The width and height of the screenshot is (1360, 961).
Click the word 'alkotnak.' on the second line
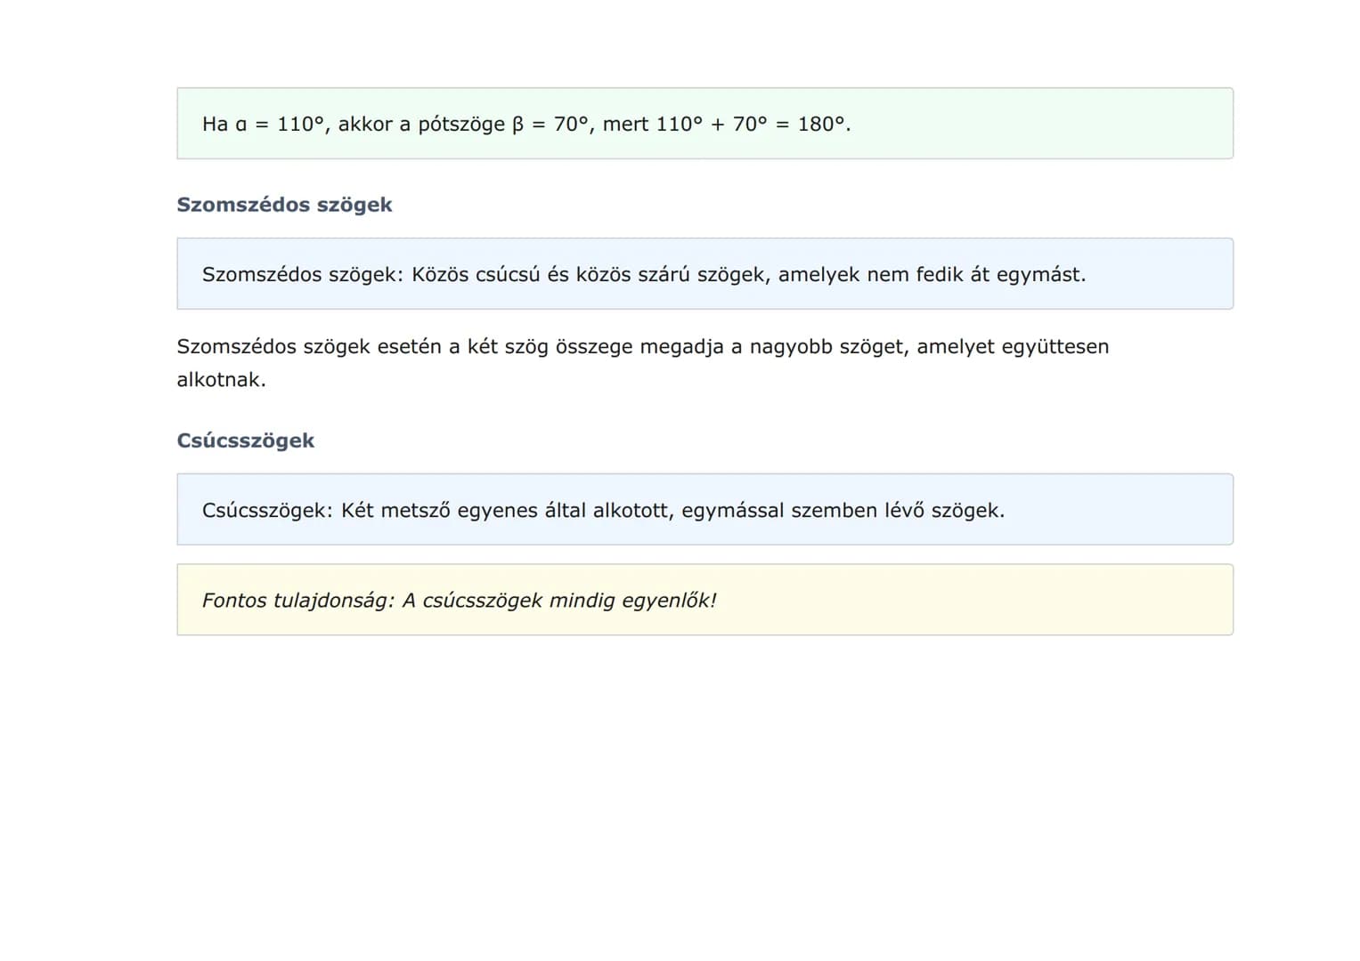(221, 380)
